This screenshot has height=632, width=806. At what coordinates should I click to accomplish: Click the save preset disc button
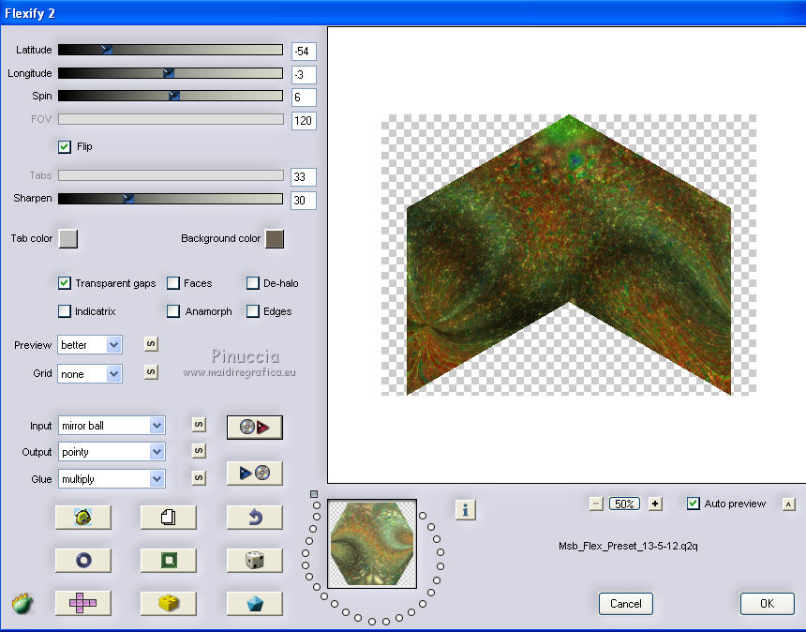[x=254, y=473]
